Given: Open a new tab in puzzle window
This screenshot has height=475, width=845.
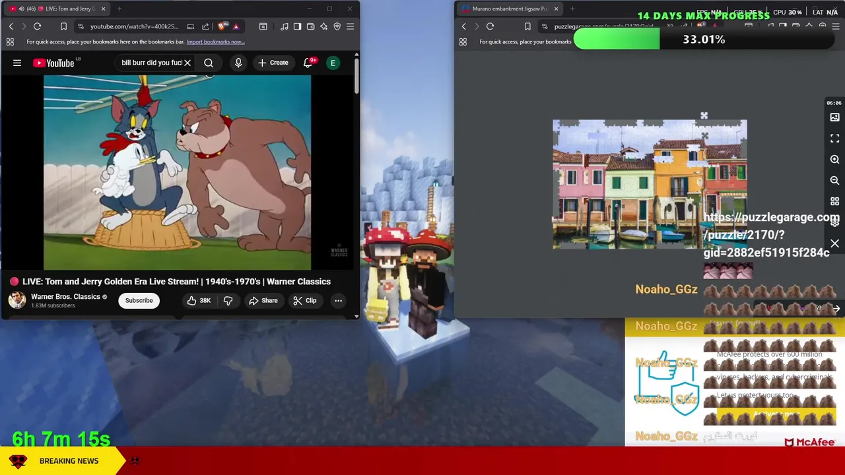Looking at the screenshot, I should pyautogui.click(x=572, y=9).
